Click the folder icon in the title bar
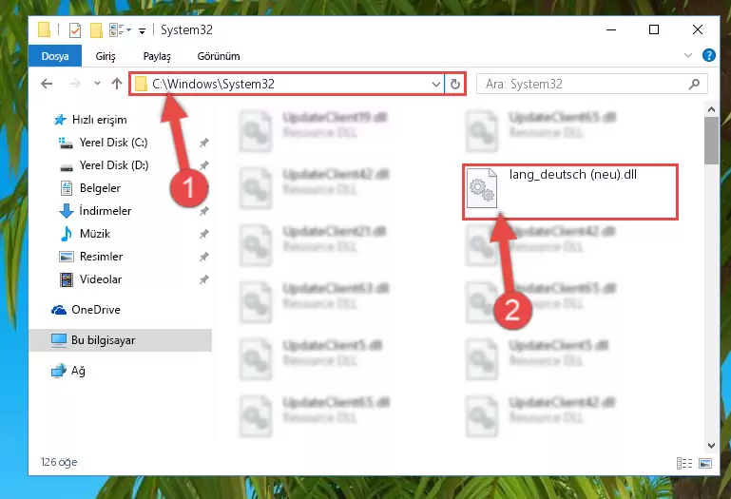The image size is (731, 499). point(45,29)
